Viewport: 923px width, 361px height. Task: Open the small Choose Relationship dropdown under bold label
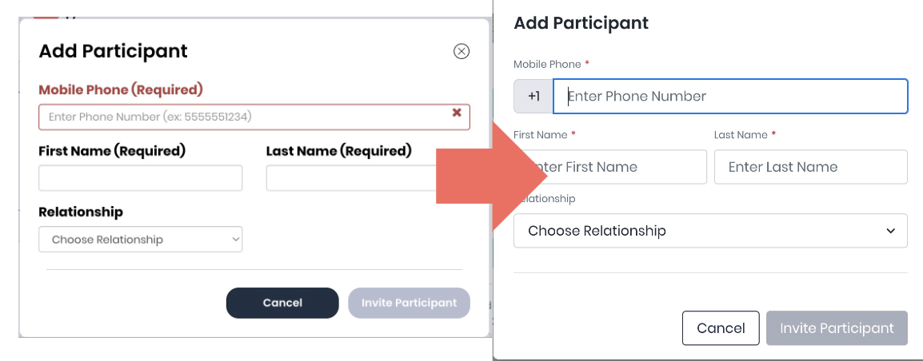(x=140, y=240)
